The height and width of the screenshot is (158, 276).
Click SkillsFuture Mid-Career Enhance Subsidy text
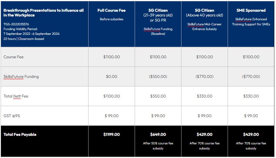click(204, 27)
